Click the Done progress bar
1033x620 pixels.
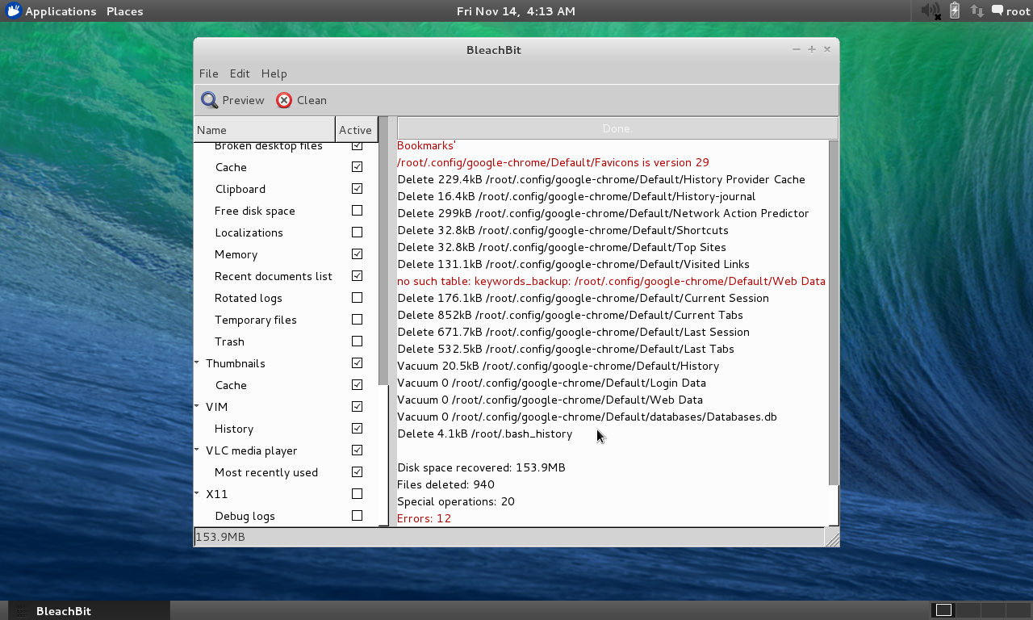click(x=617, y=128)
